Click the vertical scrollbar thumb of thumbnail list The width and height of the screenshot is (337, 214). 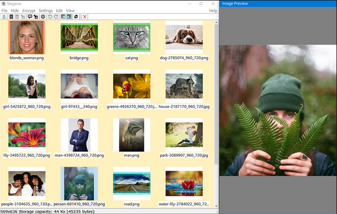coord(216,94)
